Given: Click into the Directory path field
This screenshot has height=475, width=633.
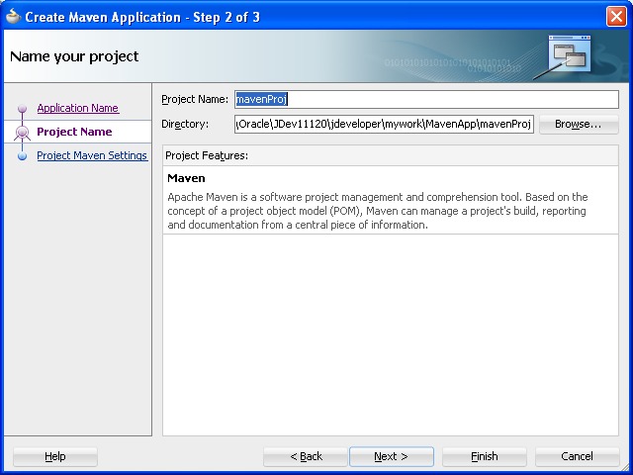Looking at the screenshot, I should [384, 124].
